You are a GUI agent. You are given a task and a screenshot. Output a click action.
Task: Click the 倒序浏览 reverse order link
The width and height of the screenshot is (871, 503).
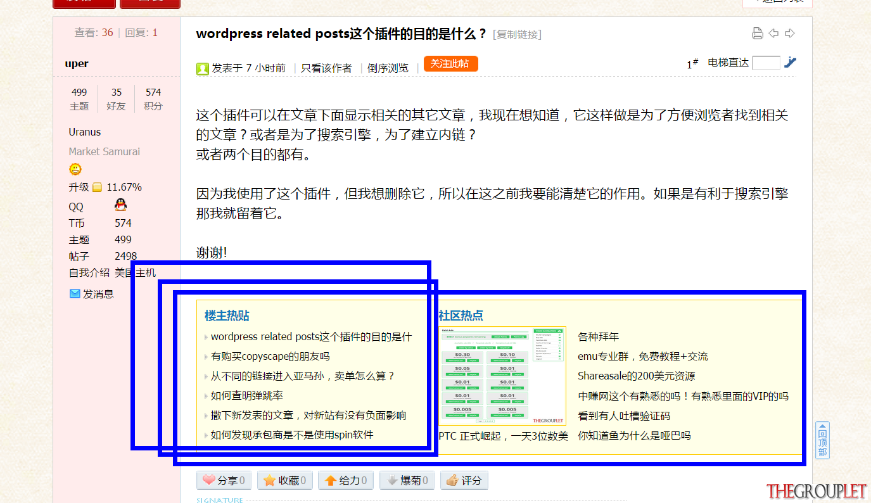click(388, 68)
